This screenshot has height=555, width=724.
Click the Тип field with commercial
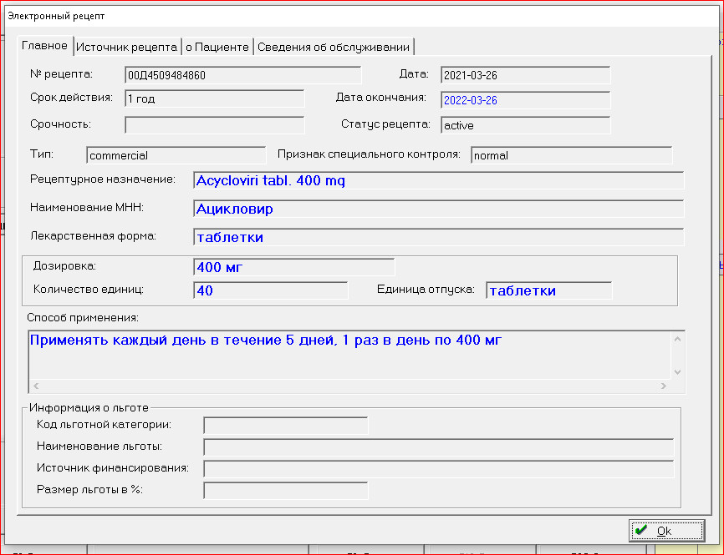click(x=176, y=155)
